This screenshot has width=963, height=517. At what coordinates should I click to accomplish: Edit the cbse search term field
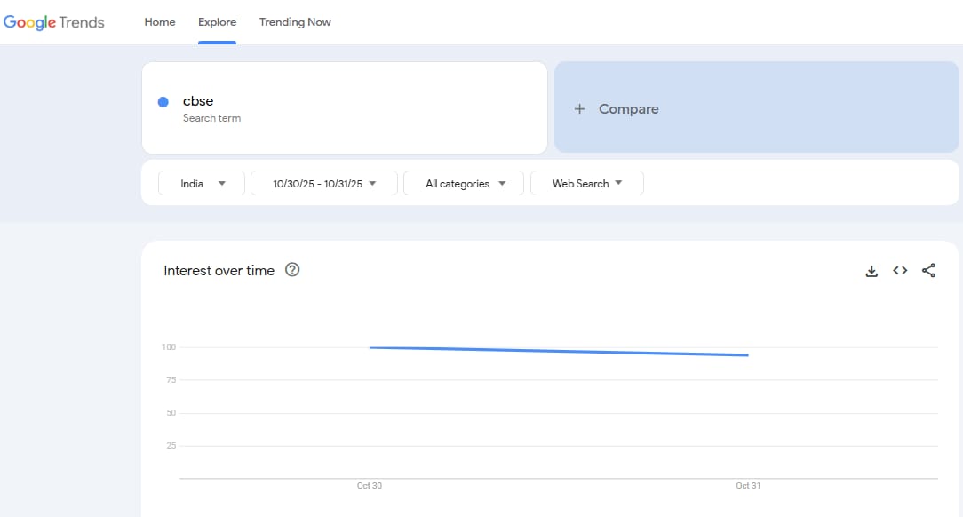click(345, 107)
